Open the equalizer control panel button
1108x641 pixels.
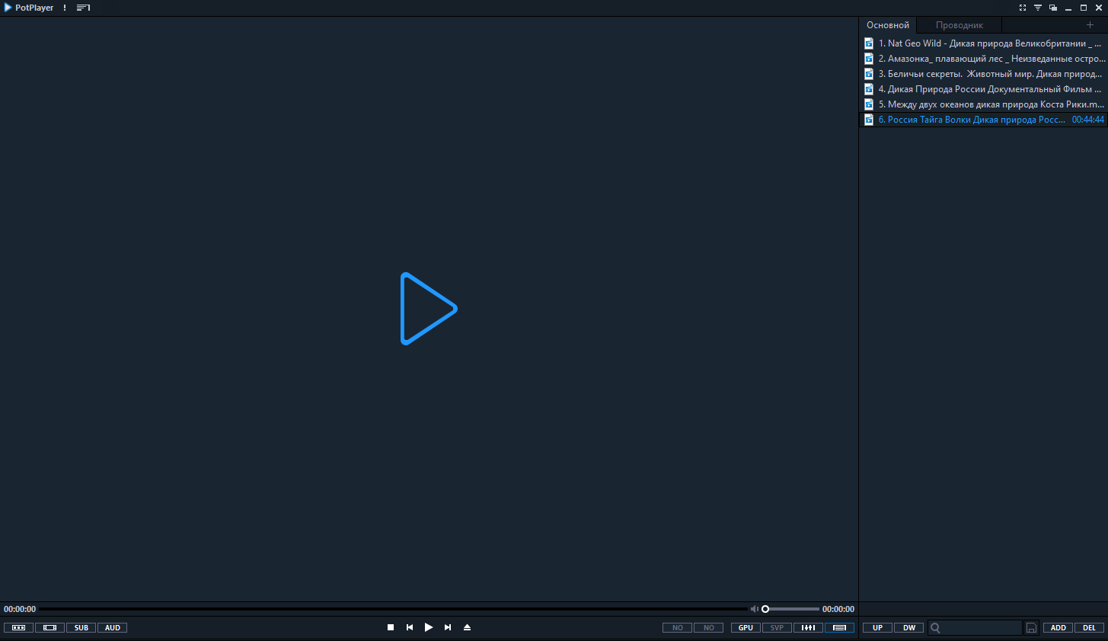808,628
